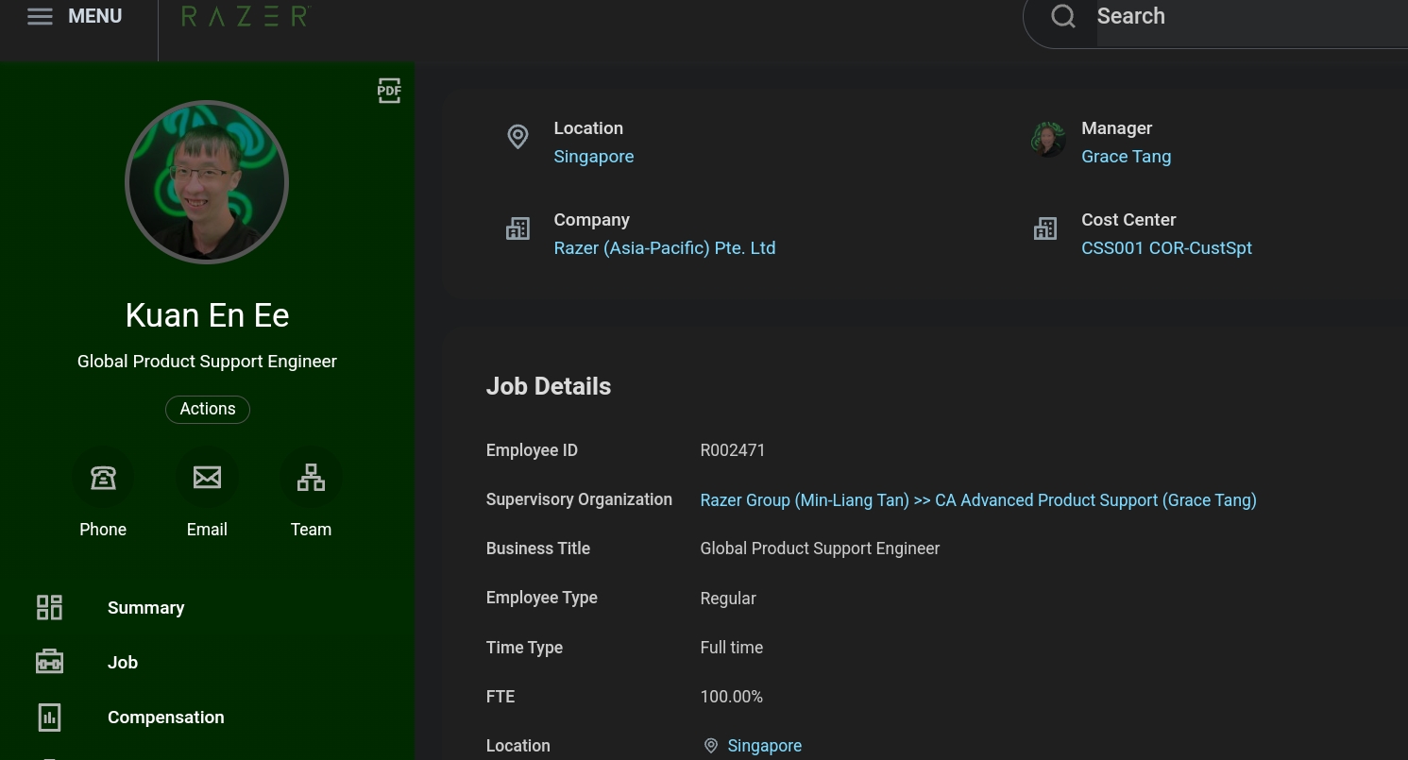Click in the Search field
This screenshot has width=1408, height=760.
point(1251,16)
